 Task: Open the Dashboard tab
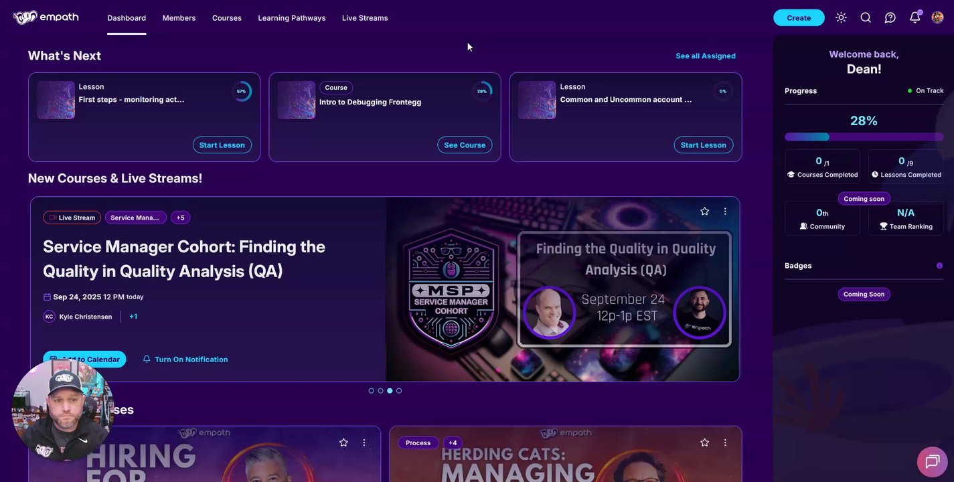(127, 18)
